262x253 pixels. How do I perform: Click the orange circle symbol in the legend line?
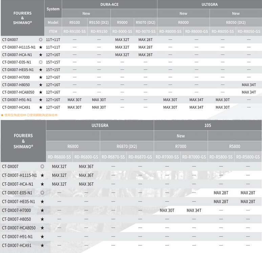pyautogui.click(x=28, y=115)
